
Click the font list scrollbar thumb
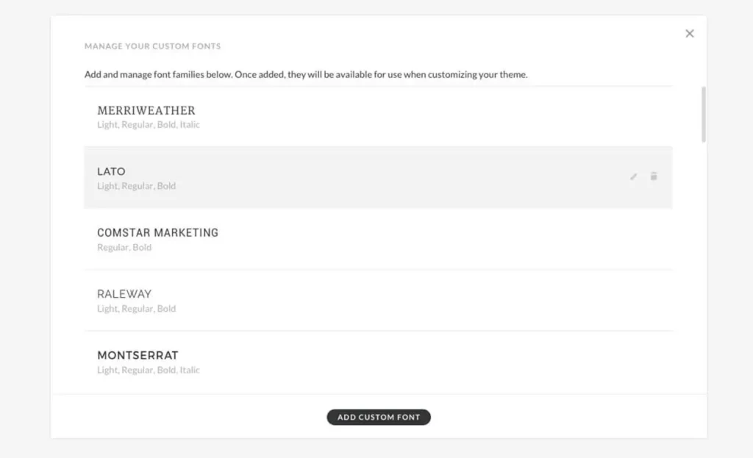tap(704, 114)
